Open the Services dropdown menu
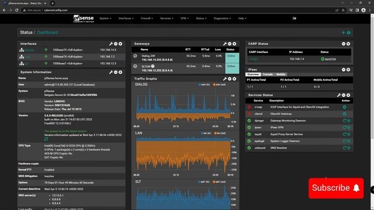 click(x=167, y=18)
